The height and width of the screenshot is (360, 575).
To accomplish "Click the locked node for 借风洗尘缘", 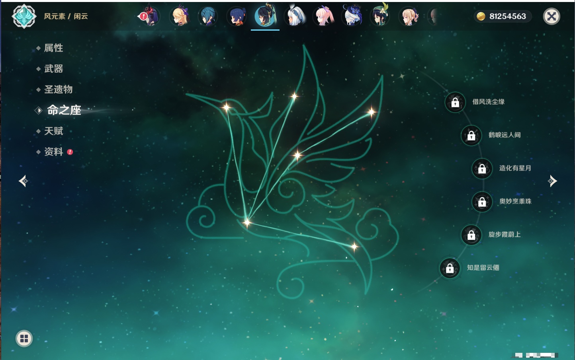I will 455,103.
